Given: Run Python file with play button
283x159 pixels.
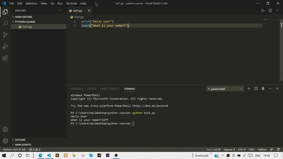Looking at the screenshot, I should 263,11.
